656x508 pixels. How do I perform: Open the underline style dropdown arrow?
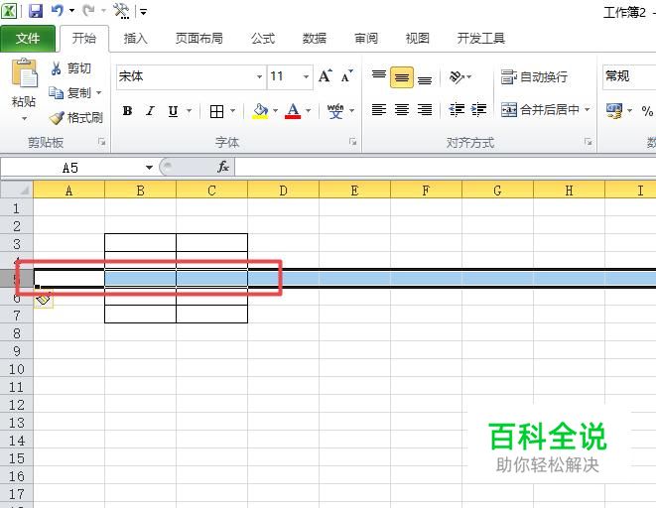tap(190, 111)
